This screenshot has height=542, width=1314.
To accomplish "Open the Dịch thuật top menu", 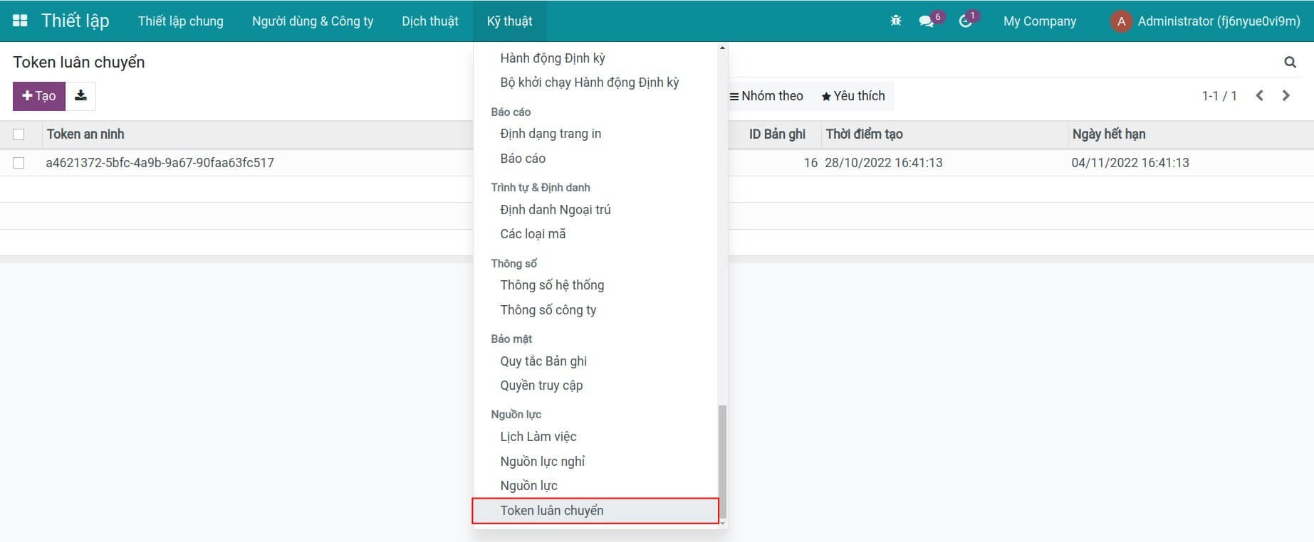I will (x=429, y=21).
